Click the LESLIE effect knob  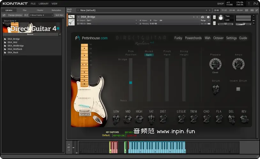181,119
